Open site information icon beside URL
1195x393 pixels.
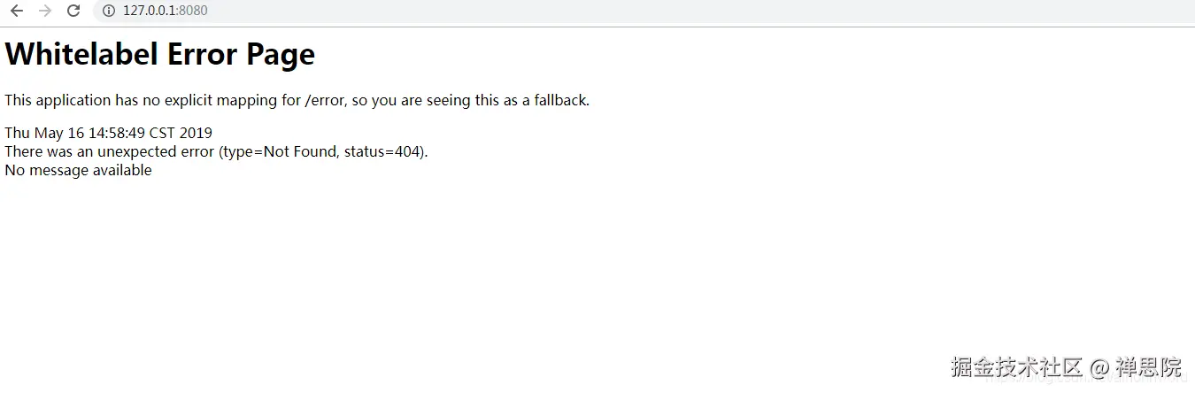pyautogui.click(x=109, y=11)
